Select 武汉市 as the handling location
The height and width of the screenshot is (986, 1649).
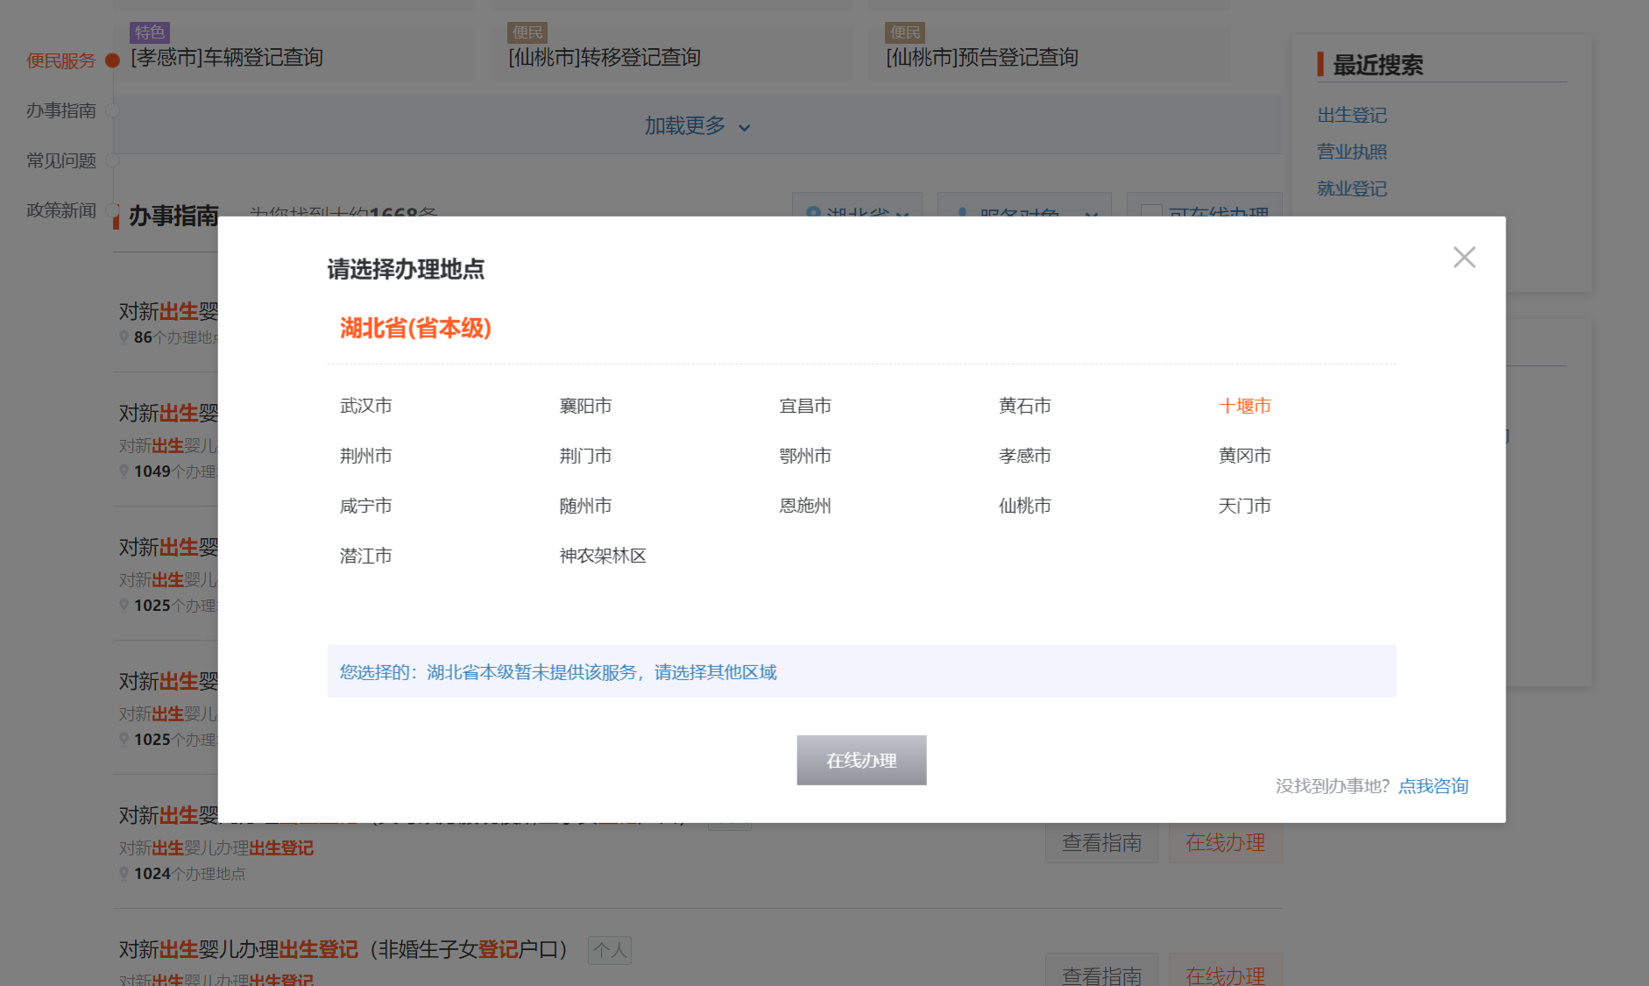[365, 406]
